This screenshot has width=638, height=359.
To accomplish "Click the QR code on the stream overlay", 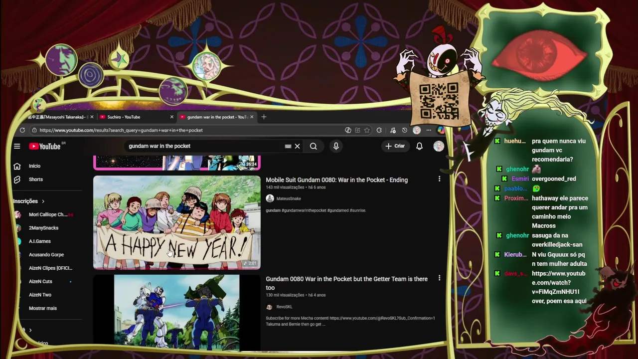I will (x=439, y=101).
